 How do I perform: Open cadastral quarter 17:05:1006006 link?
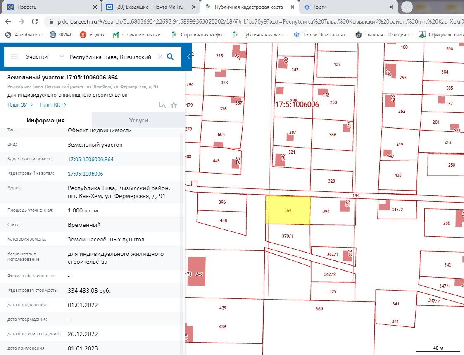coord(86,174)
